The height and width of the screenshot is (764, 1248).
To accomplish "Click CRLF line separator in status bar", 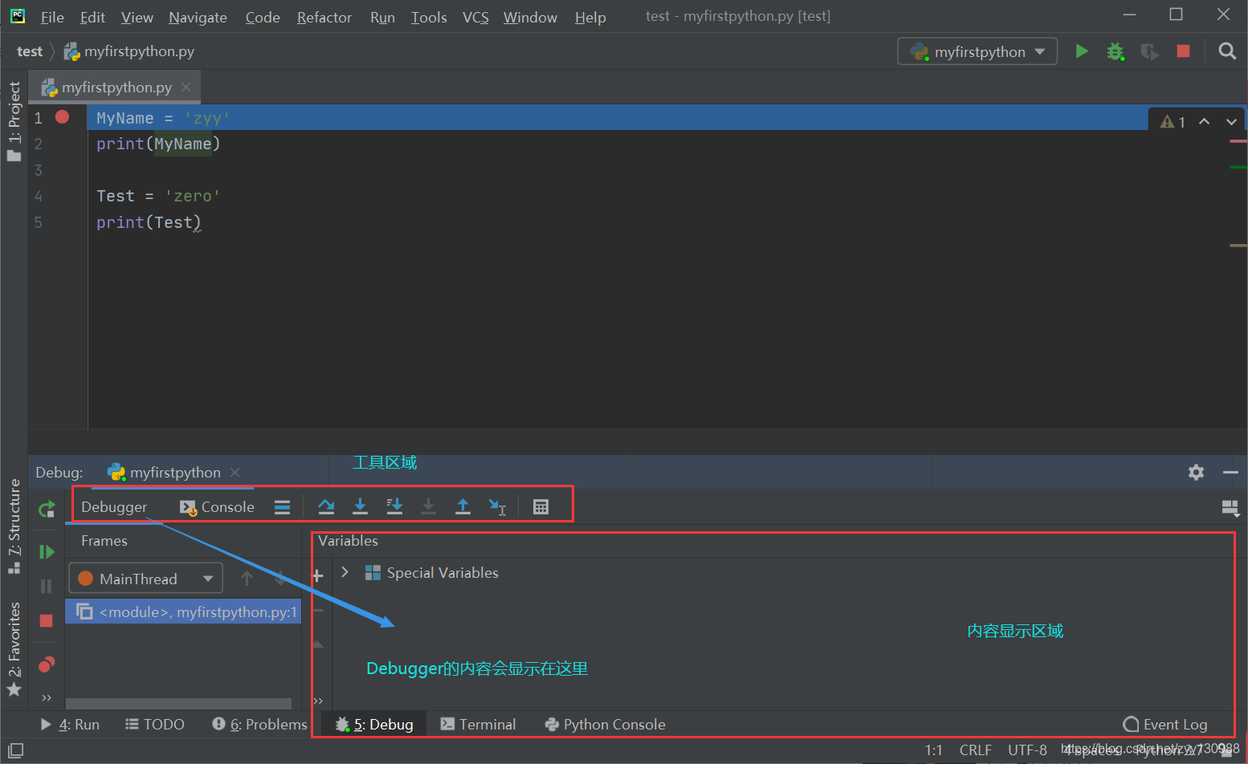I will coord(975,750).
